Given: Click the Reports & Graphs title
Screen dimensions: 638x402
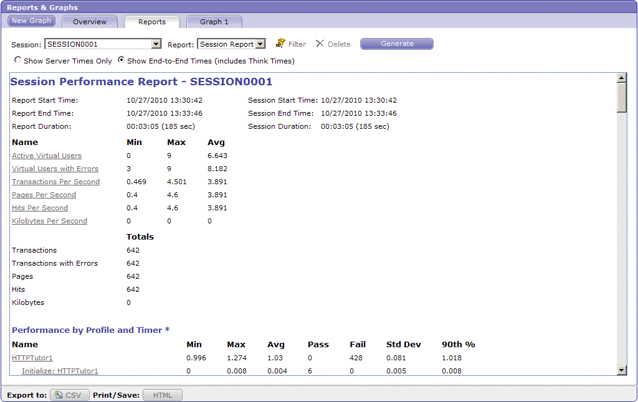Looking at the screenshot, I should pyautogui.click(x=42, y=7).
